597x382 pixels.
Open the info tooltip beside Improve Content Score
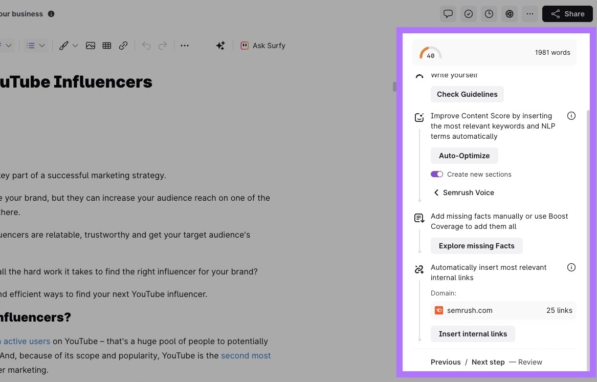[x=571, y=116]
